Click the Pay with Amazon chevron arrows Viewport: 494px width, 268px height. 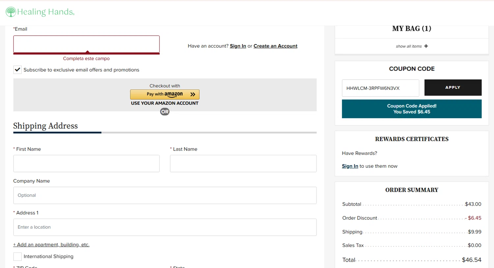click(193, 94)
